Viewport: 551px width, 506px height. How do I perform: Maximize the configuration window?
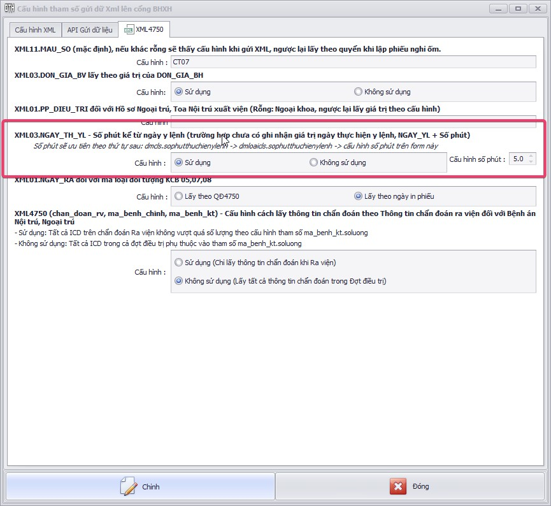pos(518,9)
